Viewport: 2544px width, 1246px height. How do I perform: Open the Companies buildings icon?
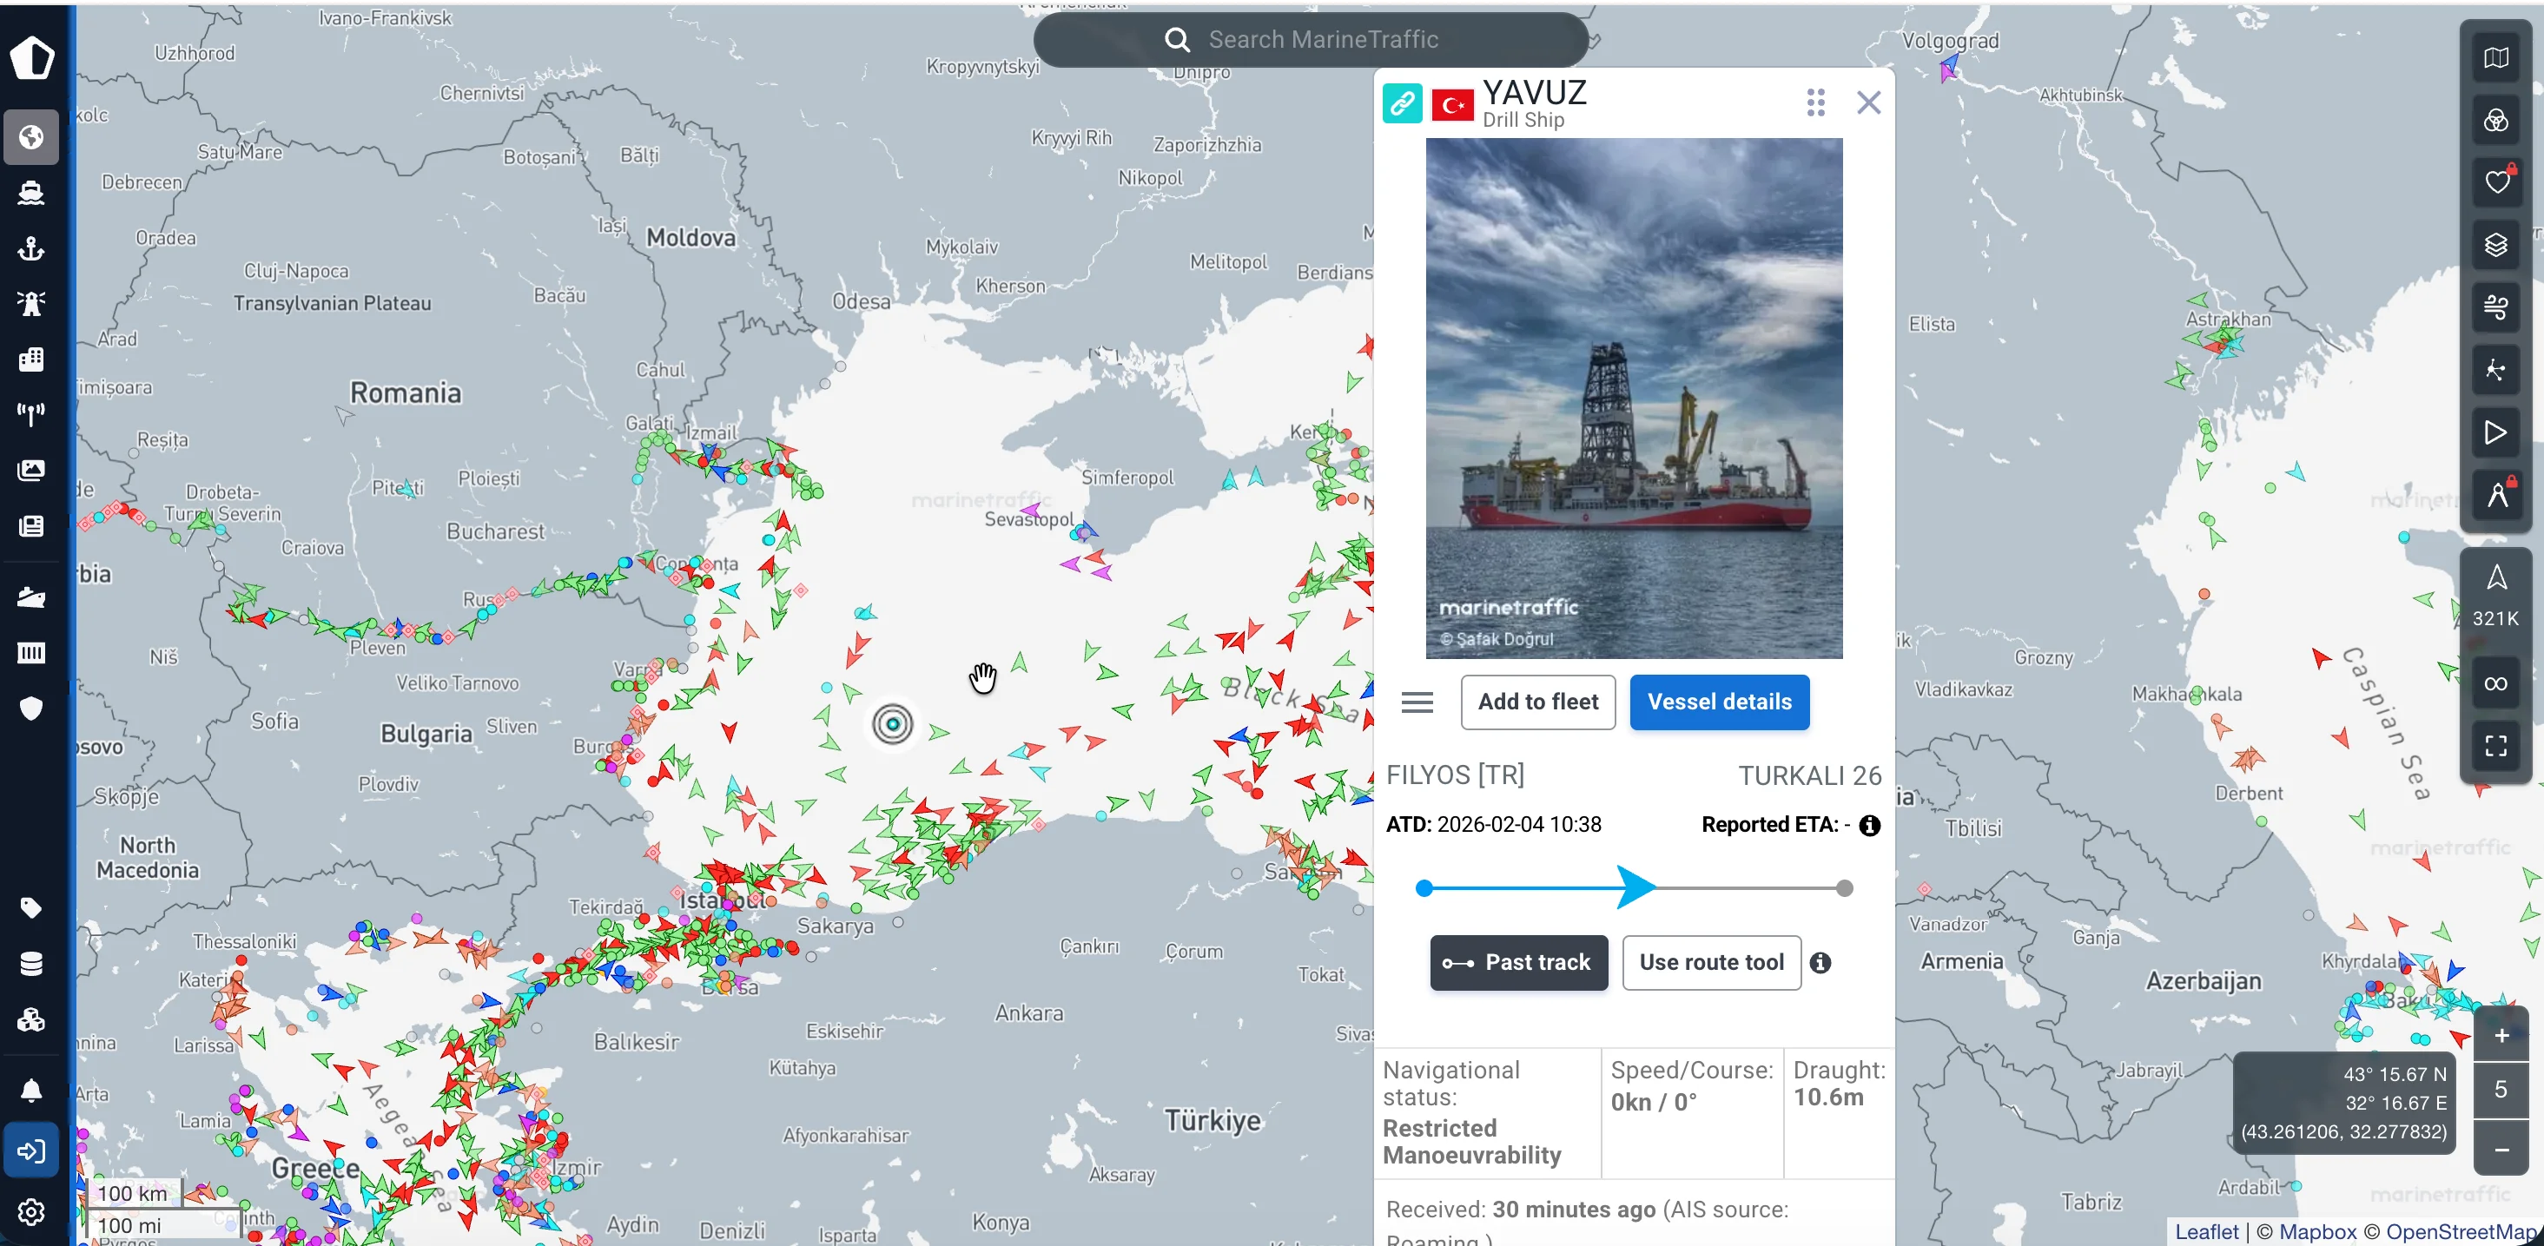(x=31, y=359)
